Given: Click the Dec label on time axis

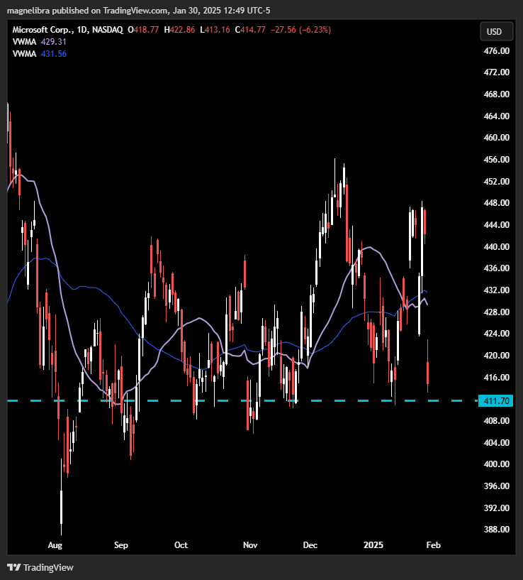Looking at the screenshot, I should (310, 545).
